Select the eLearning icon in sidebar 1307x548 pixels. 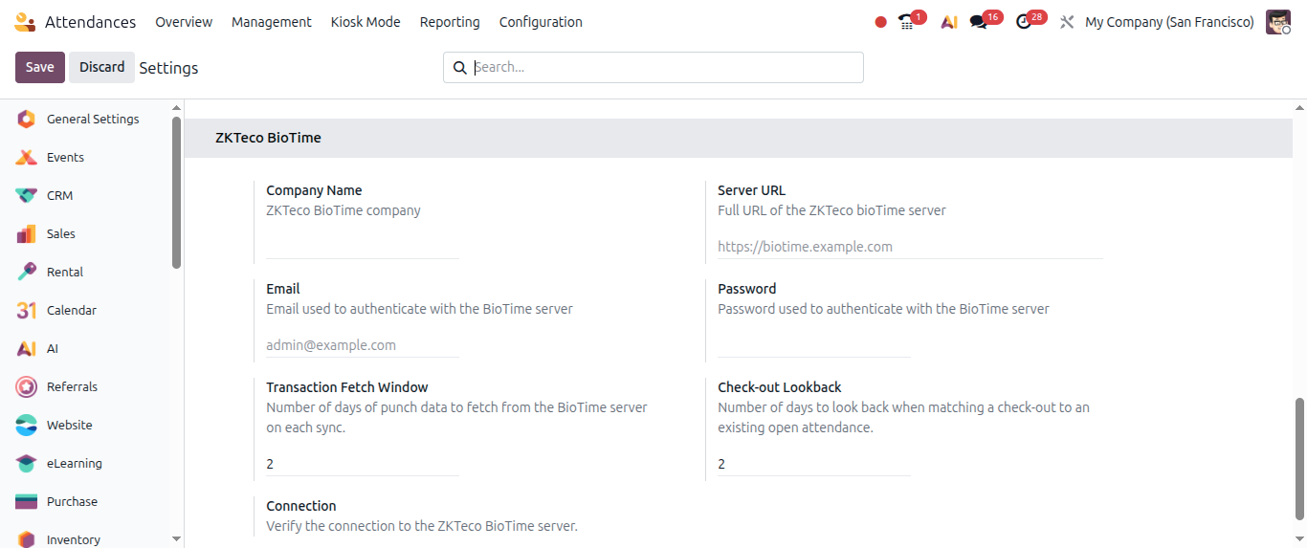[x=26, y=464]
